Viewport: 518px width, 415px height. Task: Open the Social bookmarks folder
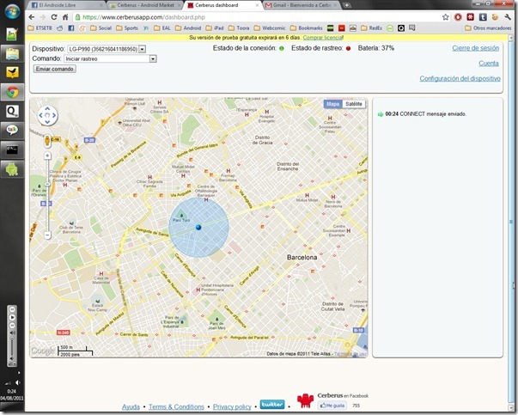(101, 28)
